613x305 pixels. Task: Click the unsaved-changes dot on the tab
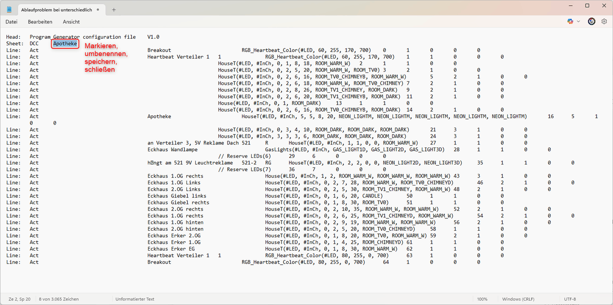[98, 10]
